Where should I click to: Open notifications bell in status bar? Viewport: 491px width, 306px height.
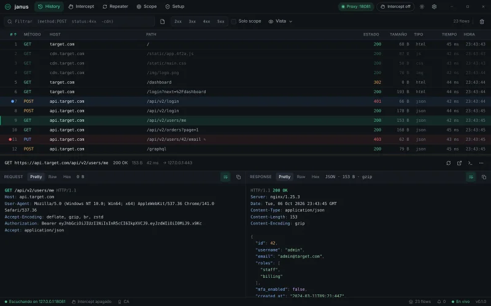pos(441,302)
